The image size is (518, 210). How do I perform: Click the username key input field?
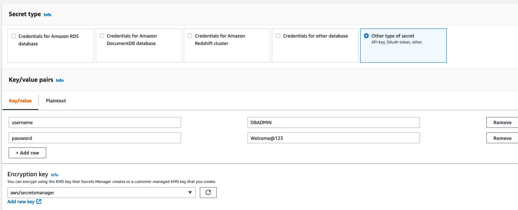point(95,123)
